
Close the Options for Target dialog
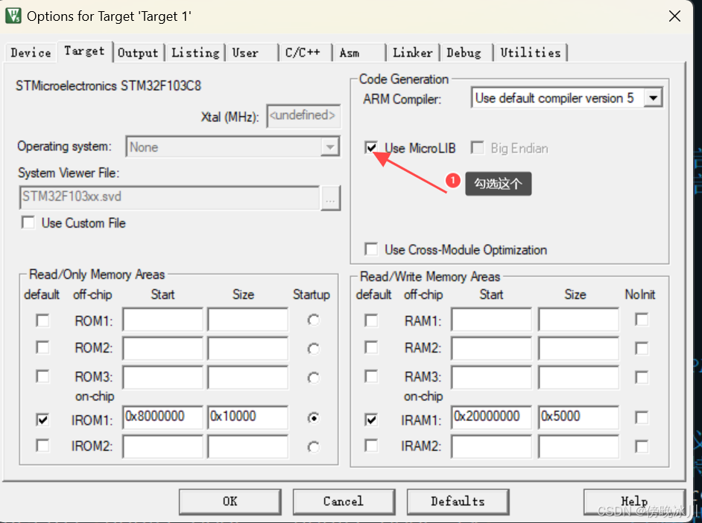(x=674, y=16)
